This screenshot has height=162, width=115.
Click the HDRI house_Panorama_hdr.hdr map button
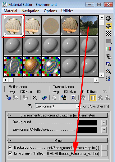[x=74, y=154]
